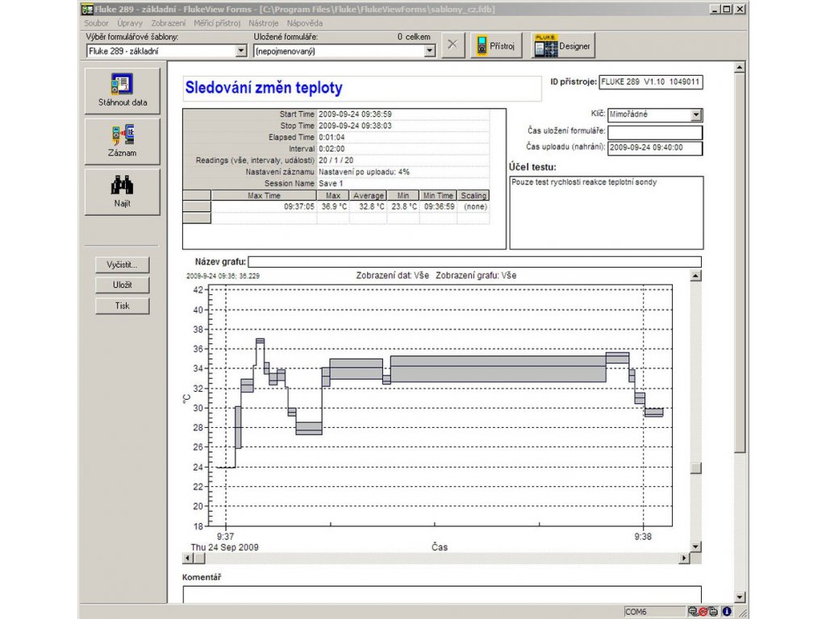This screenshot has width=826, height=619.
Task: Click the Sledování změn teploty title
Action: click(x=264, y=88)
